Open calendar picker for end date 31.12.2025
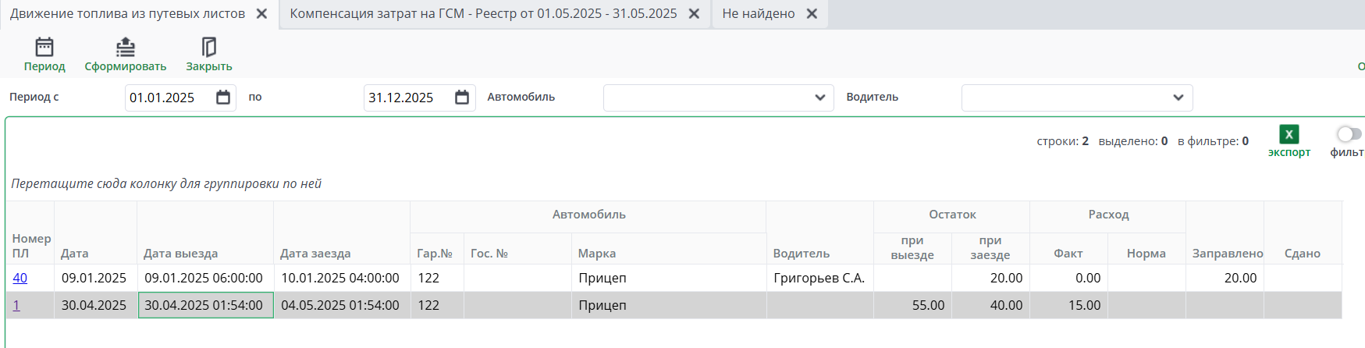 coord(462,98)
